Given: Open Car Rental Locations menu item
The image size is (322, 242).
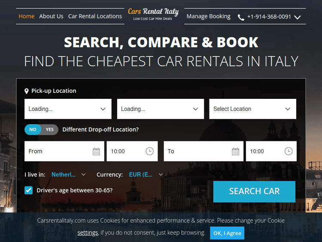Looking at the screenshot, I should tap(95, 16).
